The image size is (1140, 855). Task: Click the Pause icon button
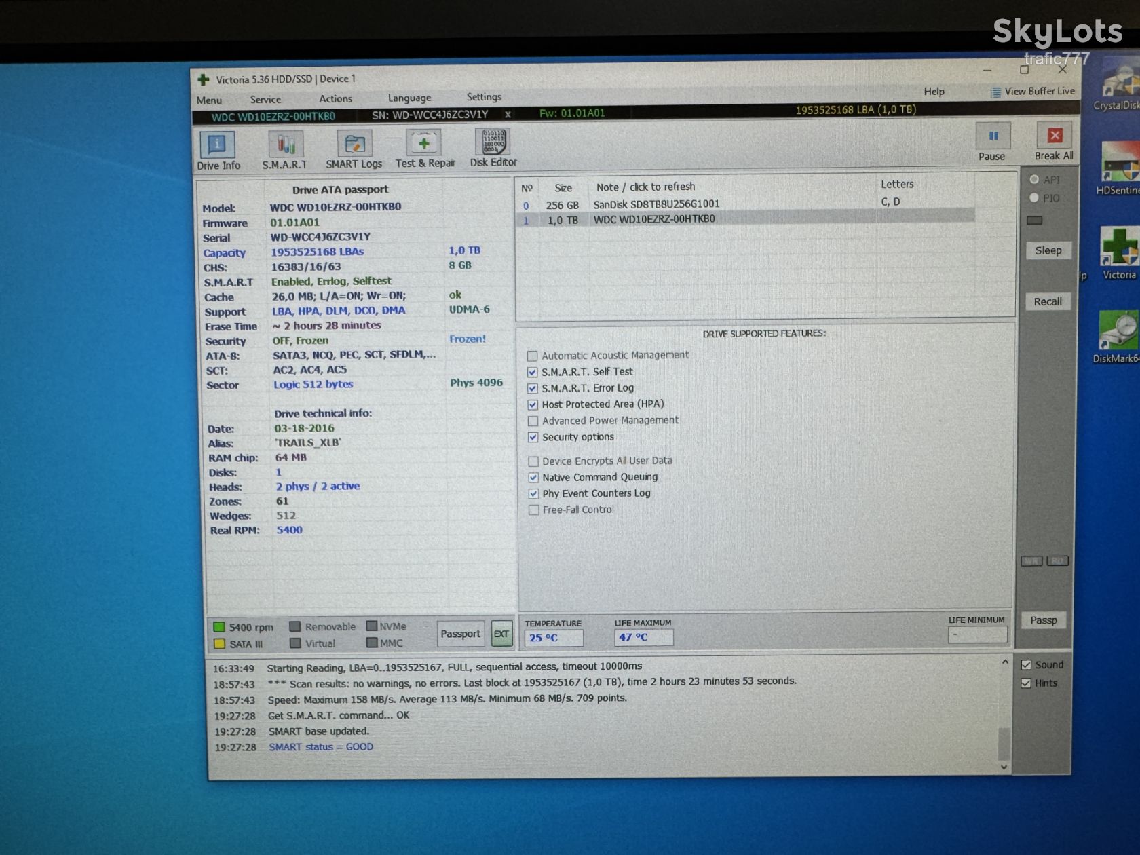993,136
